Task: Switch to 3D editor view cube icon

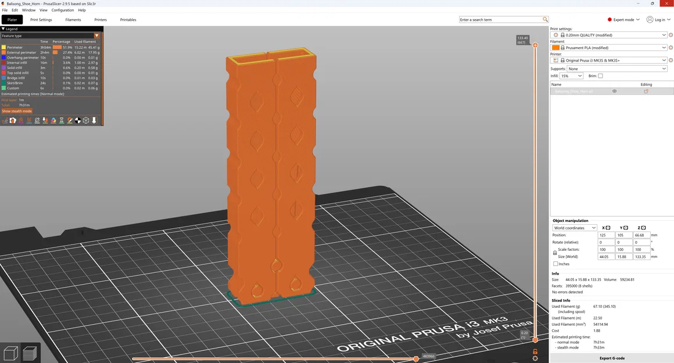Action: pos(10,353)
